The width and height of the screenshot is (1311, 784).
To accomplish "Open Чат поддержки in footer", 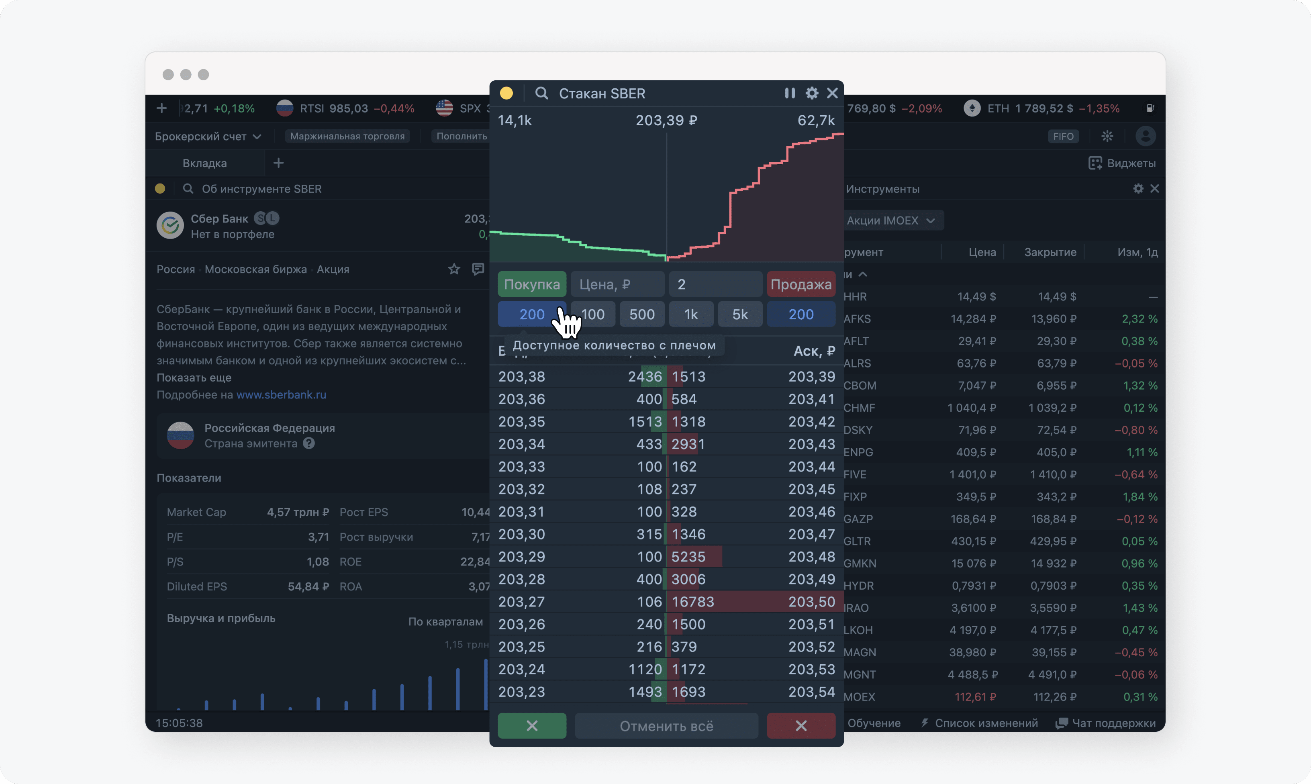I will (1105, 723).
